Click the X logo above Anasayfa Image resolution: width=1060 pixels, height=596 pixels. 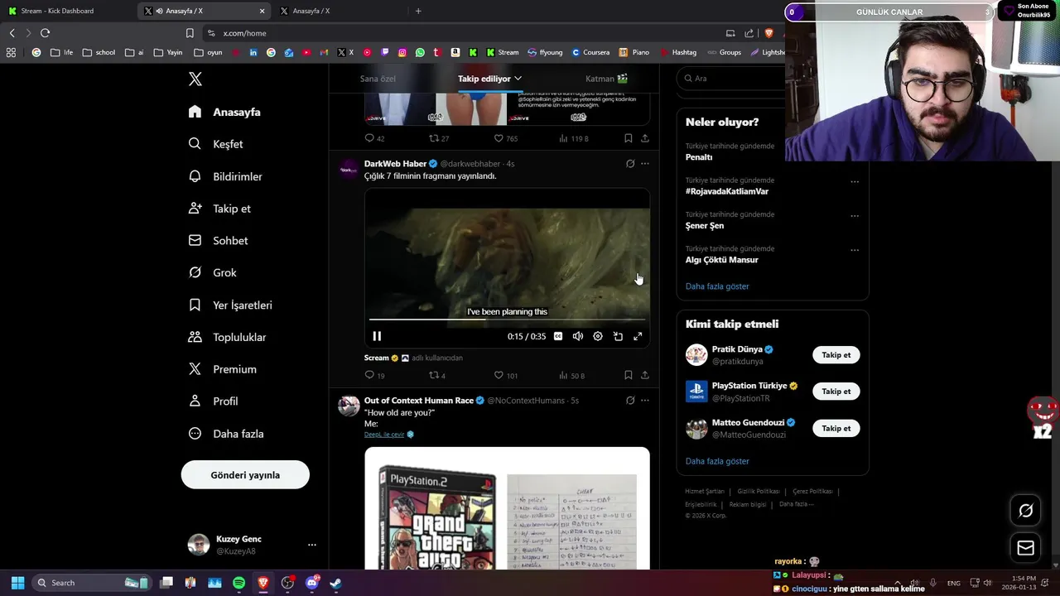tap(195, 79)
